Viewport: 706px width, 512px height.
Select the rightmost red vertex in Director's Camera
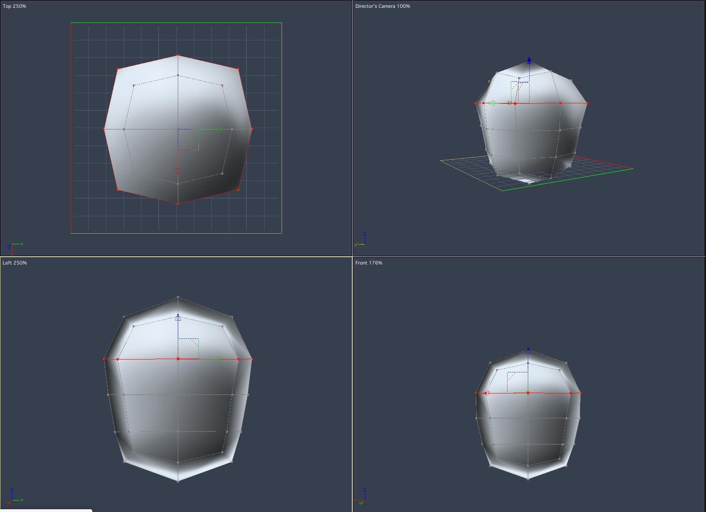click(x=587, y=103)
